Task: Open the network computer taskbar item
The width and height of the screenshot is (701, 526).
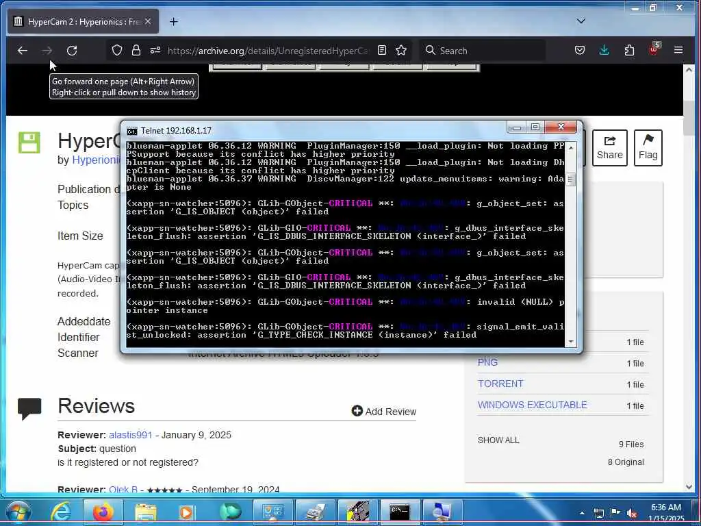Action: [442, 512]
